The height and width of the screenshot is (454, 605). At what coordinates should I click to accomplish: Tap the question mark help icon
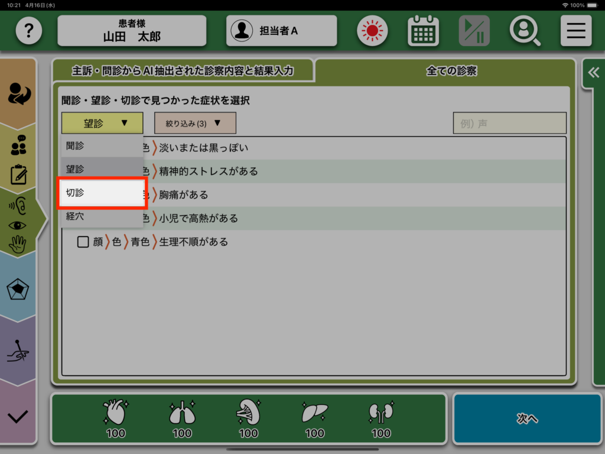29,31
